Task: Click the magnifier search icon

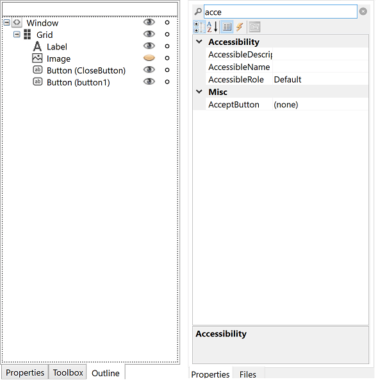Action: click(198, 12)
